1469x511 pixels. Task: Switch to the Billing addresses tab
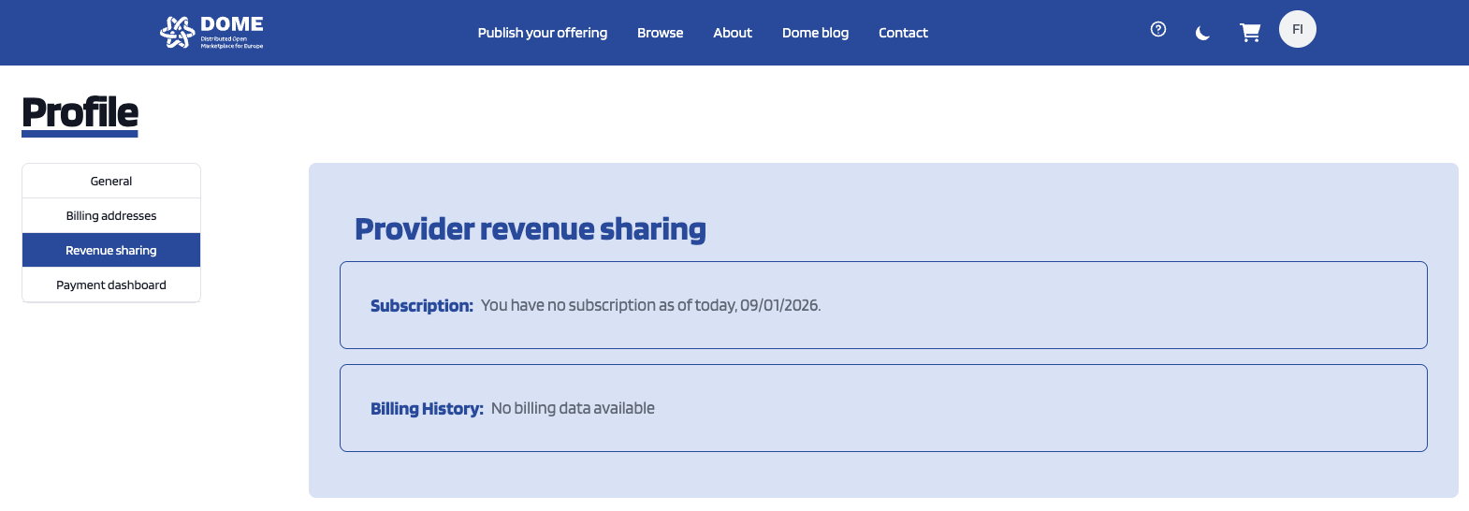pyautogui.click(x=111, y=216)
